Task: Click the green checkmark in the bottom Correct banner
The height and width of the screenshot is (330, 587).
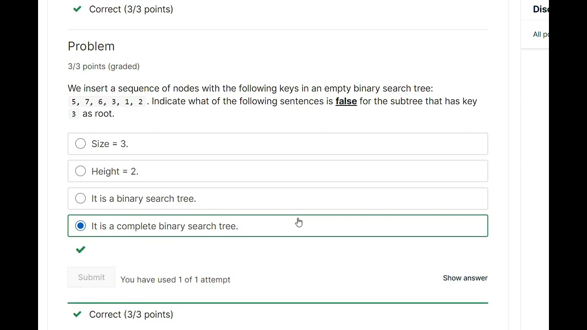Action: pos(77,314)
